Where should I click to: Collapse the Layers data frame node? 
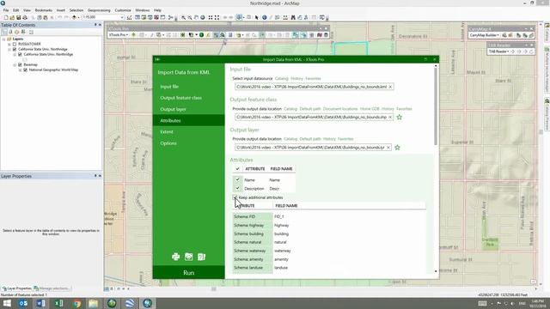click(3, 39)
